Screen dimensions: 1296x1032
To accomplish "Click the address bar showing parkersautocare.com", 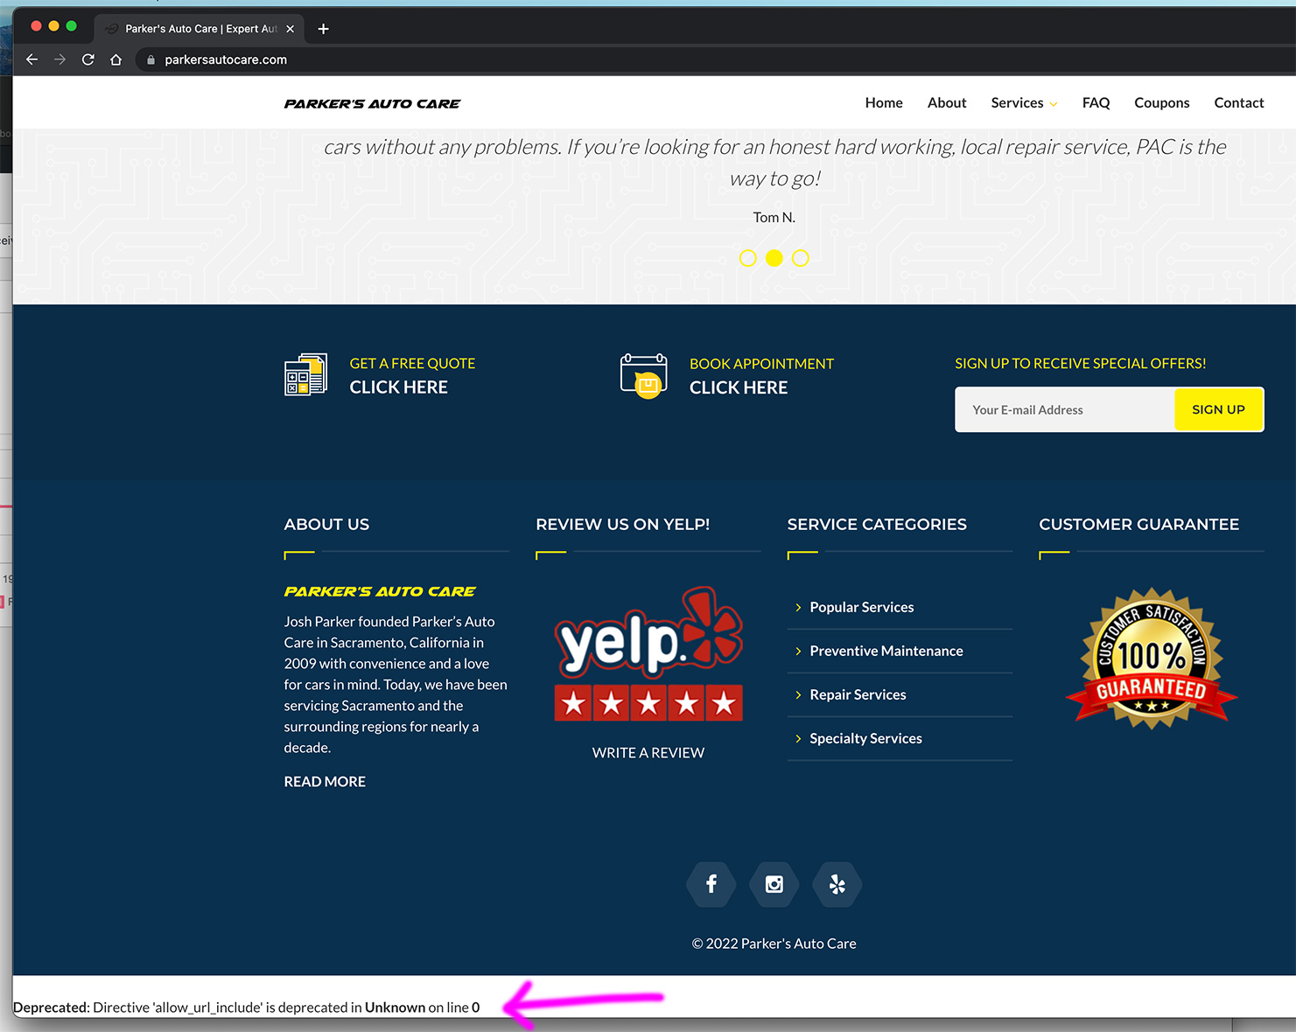I will (226, 59).
